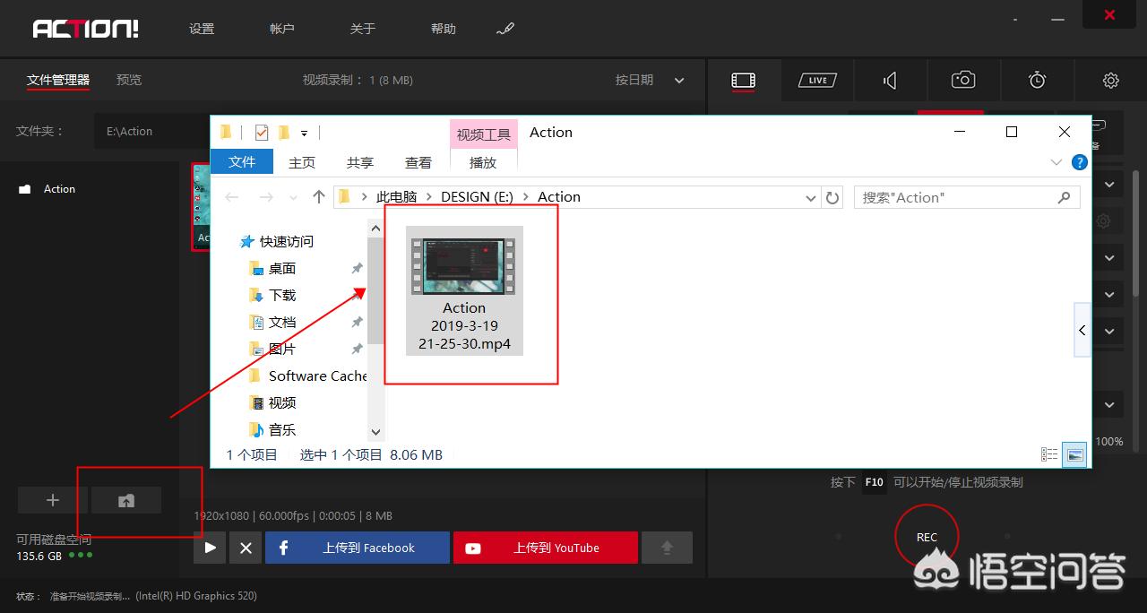Viewport: 1147px width, 613px height.
Task: Collapse the Explorer ribbon with the chevron
Action: pyautogui.click(x=1056, y=162)
